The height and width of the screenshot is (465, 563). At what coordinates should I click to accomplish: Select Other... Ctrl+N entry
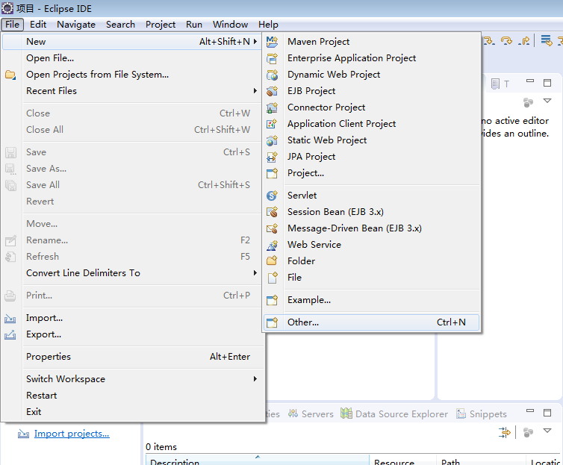click(372, 322)
